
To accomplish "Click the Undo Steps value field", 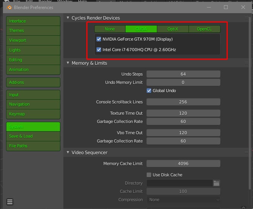I will coord(183,74).
